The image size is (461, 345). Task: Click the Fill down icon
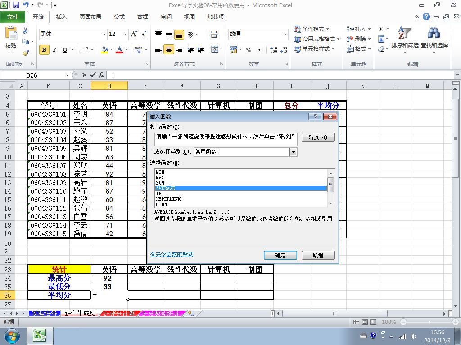[381, 39]
